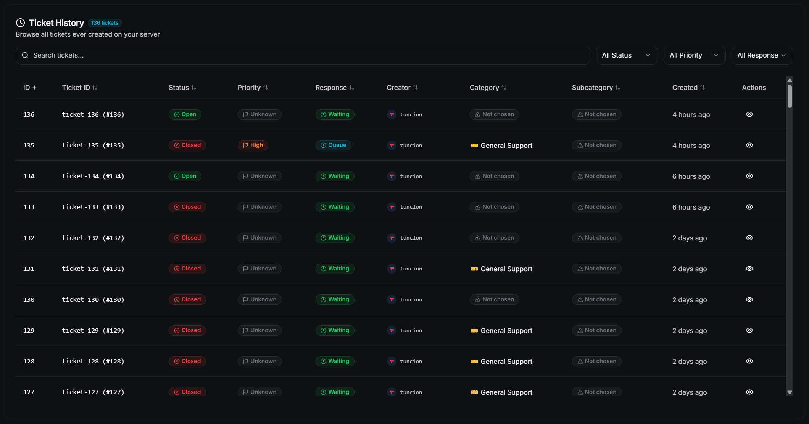This screenshot has height=424, width=809.
Task: Click the Ticket History clock icon
Action: [20, 23]
